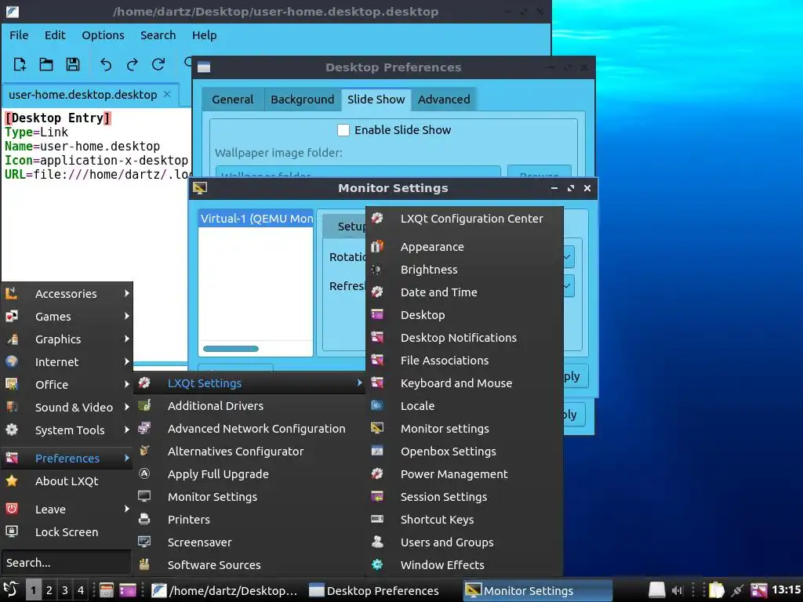Open the Edit menu in text editor

tap(55, 35)
